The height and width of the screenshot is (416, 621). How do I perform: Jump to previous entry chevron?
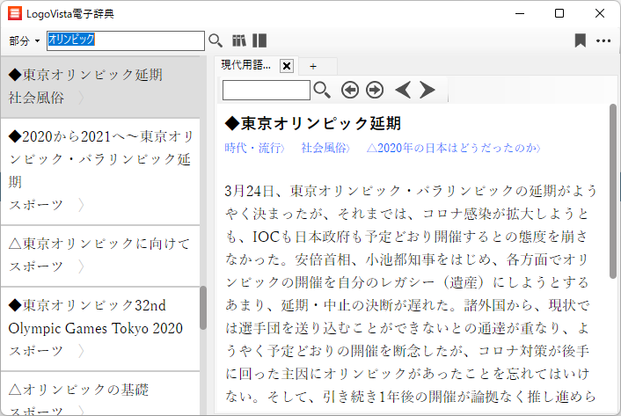click(403, 90)
